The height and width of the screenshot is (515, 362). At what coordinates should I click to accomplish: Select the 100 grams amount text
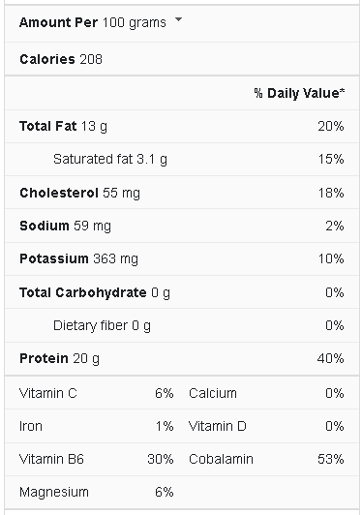[x=134, y=22]
